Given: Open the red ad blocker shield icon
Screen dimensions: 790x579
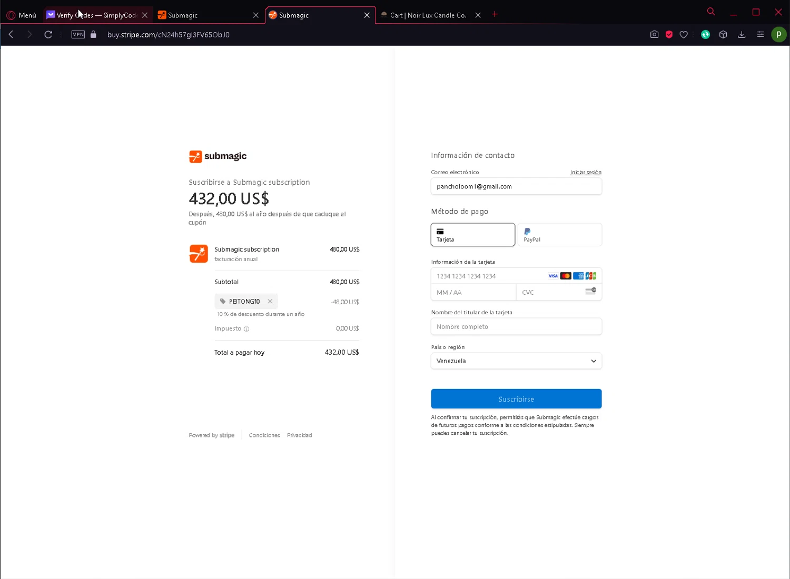Looking at the screenshot, I should tap(669, 34).
